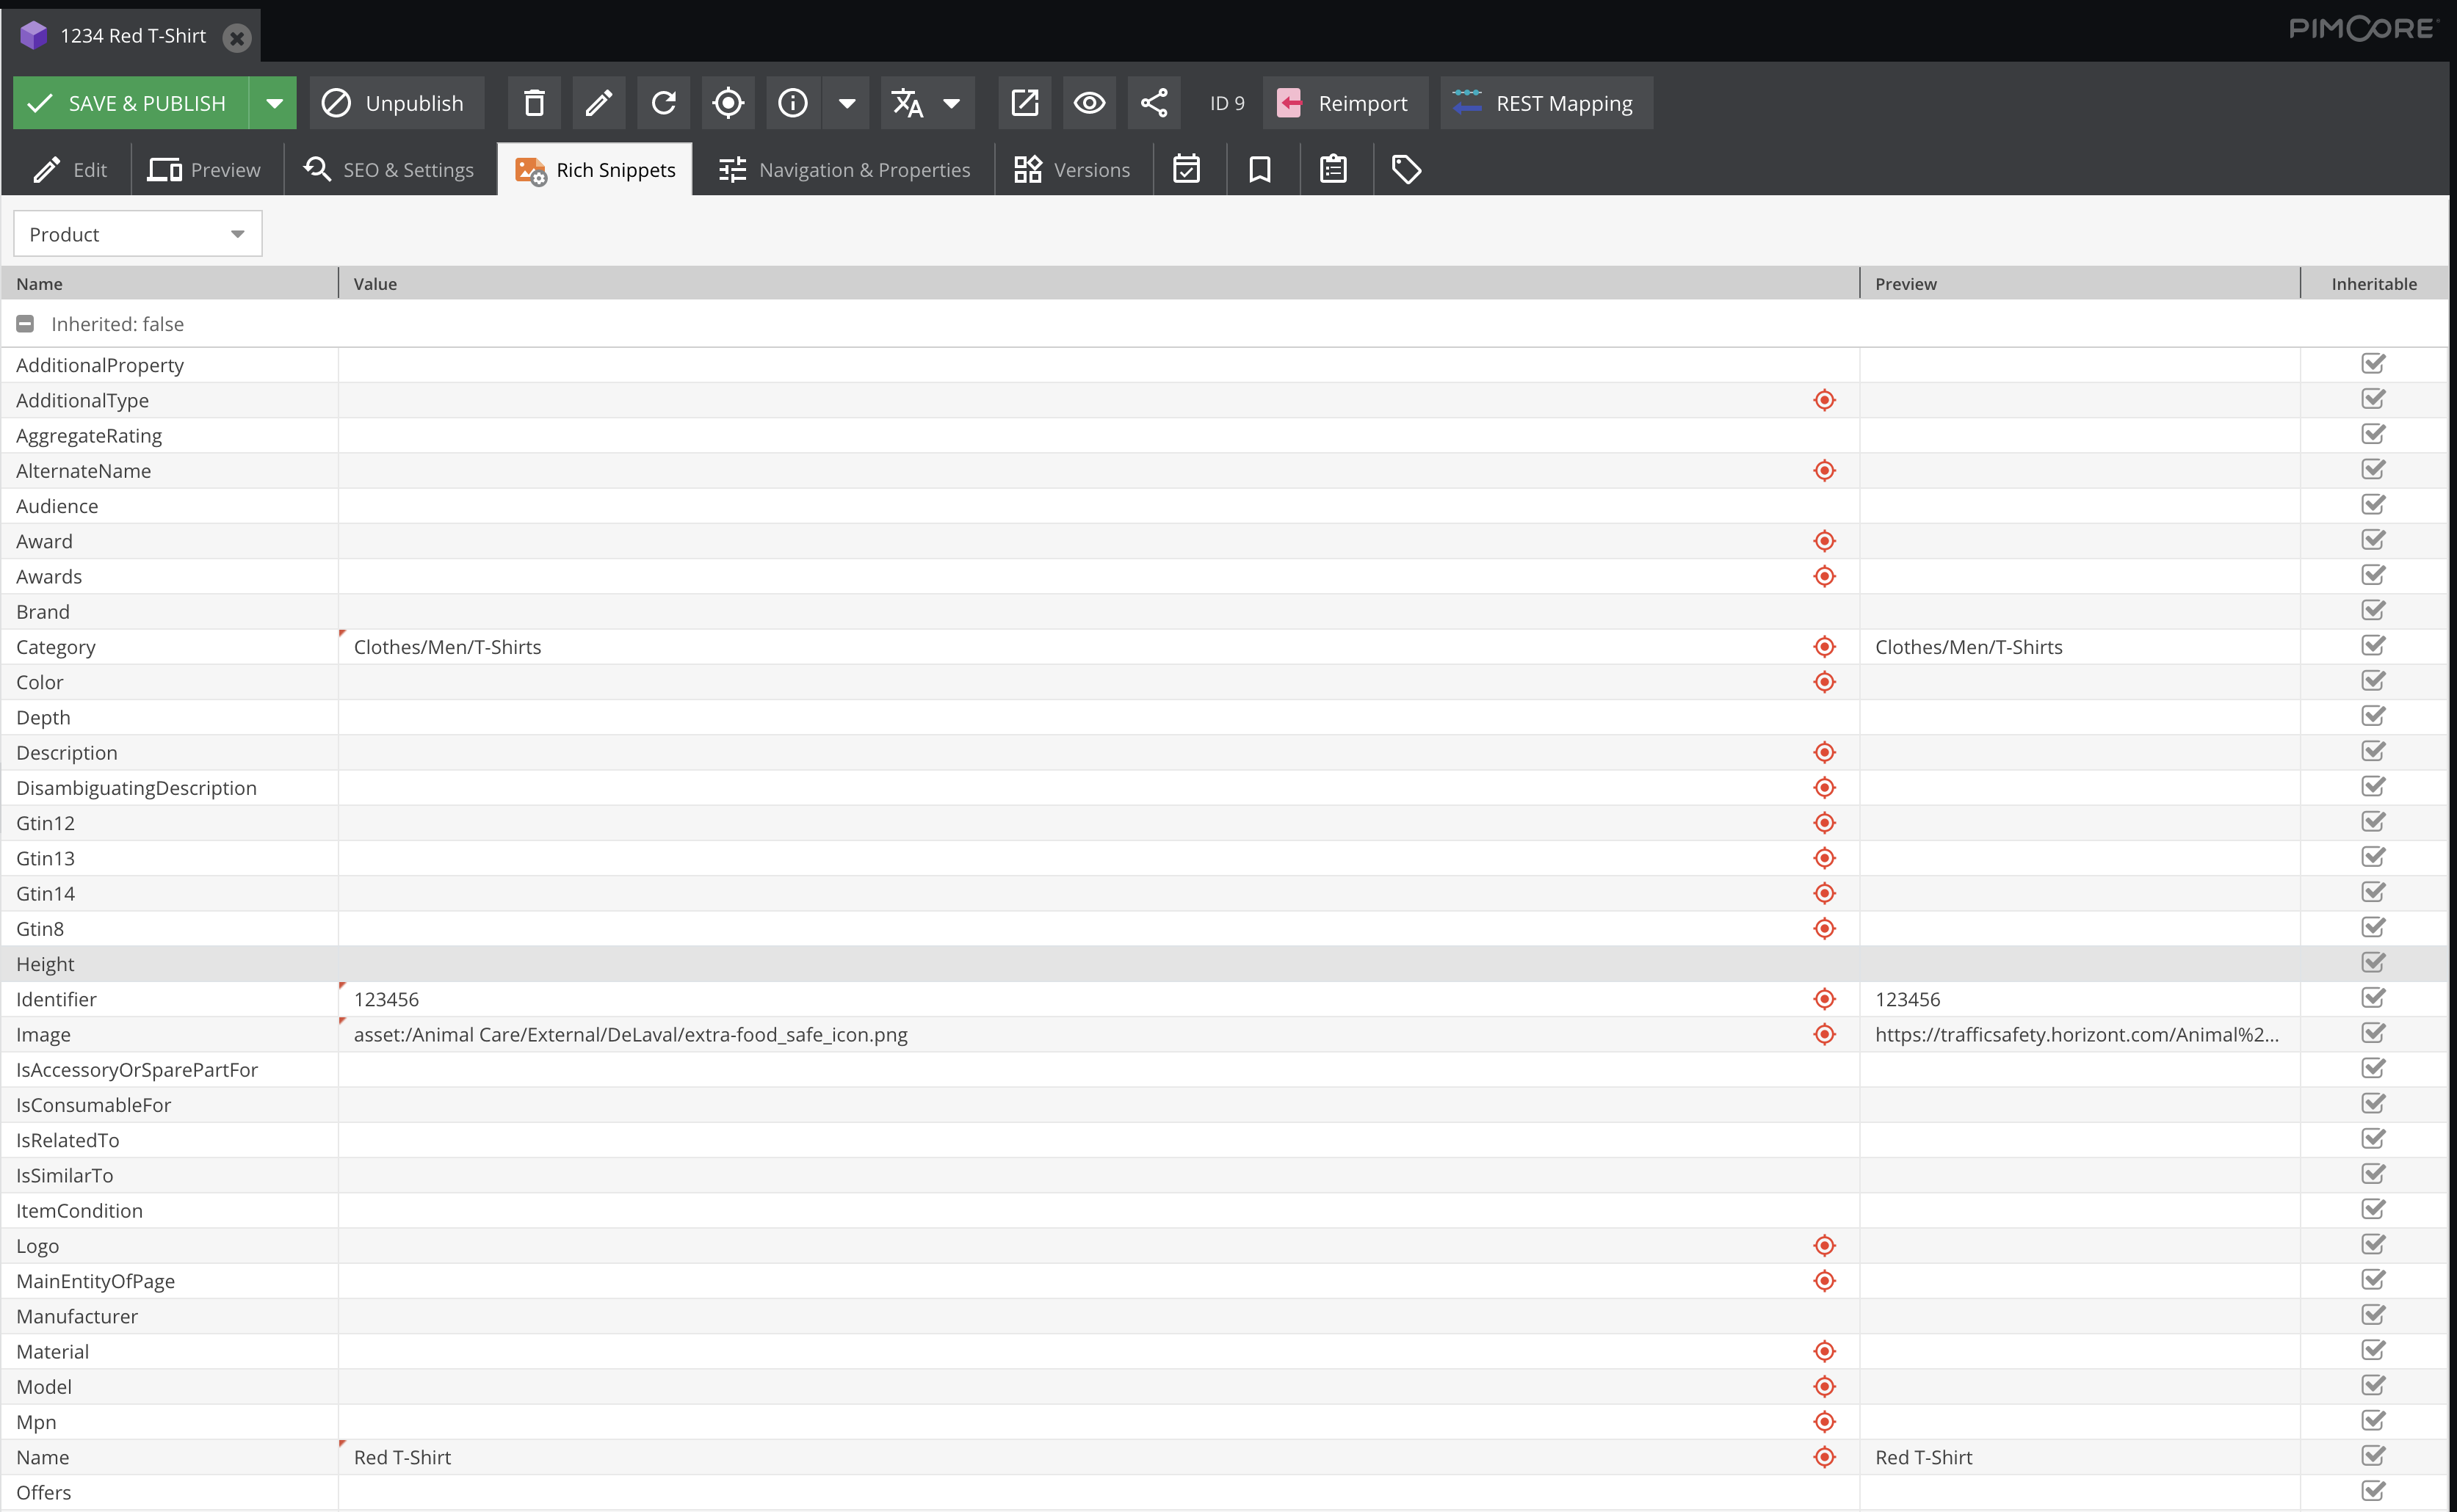Click the eye preview icon in toolbar
The image size is (2457, 1512).
1088,103
